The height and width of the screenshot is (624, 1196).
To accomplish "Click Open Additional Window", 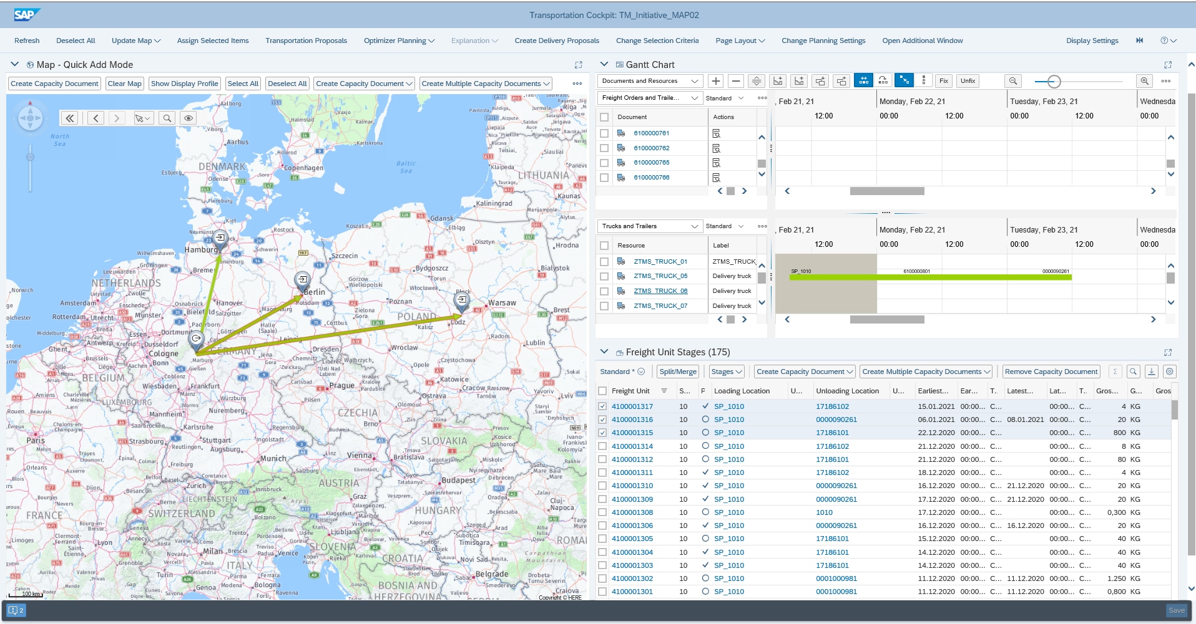I will [923, 41].
